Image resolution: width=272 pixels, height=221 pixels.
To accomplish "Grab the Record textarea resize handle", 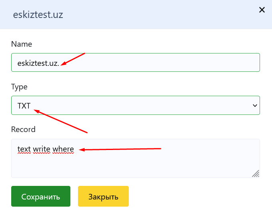I will [x=256, y=174].
